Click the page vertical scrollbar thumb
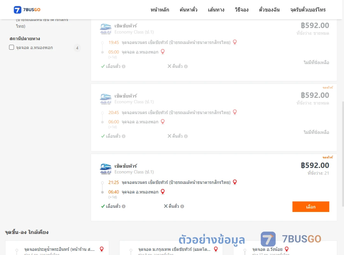The image size is (344, 255). click(x=343, y=154)
